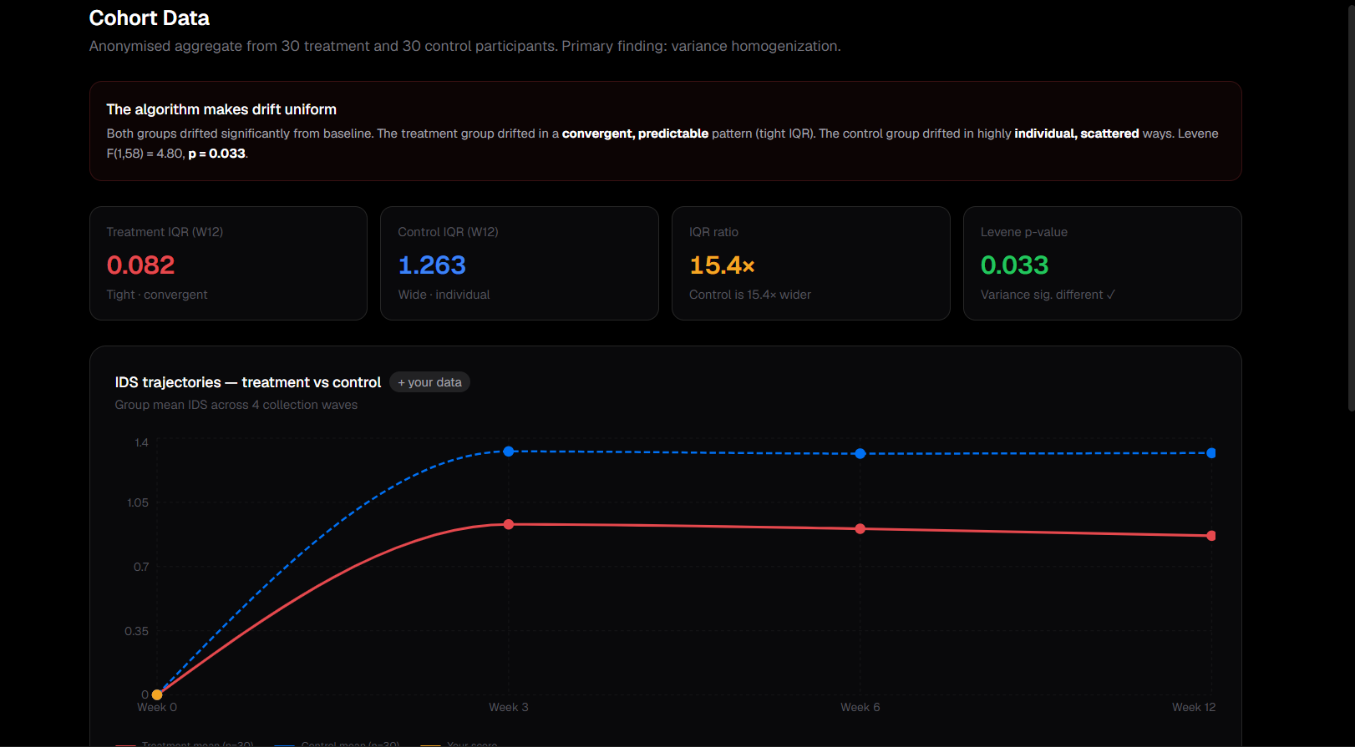Select the control line Week 6 data point
The width and height of the screenshot is (1355, 747).
(x=860, y=454)
